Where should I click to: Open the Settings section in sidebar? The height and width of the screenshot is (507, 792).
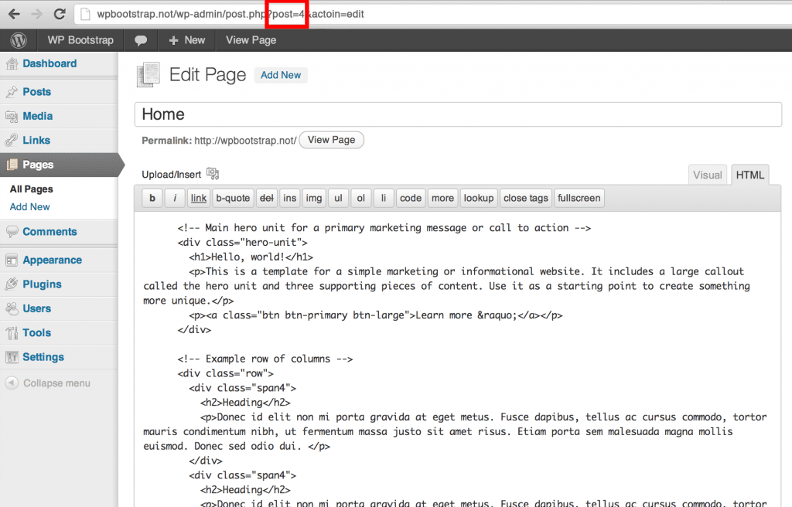pos(43,357)
